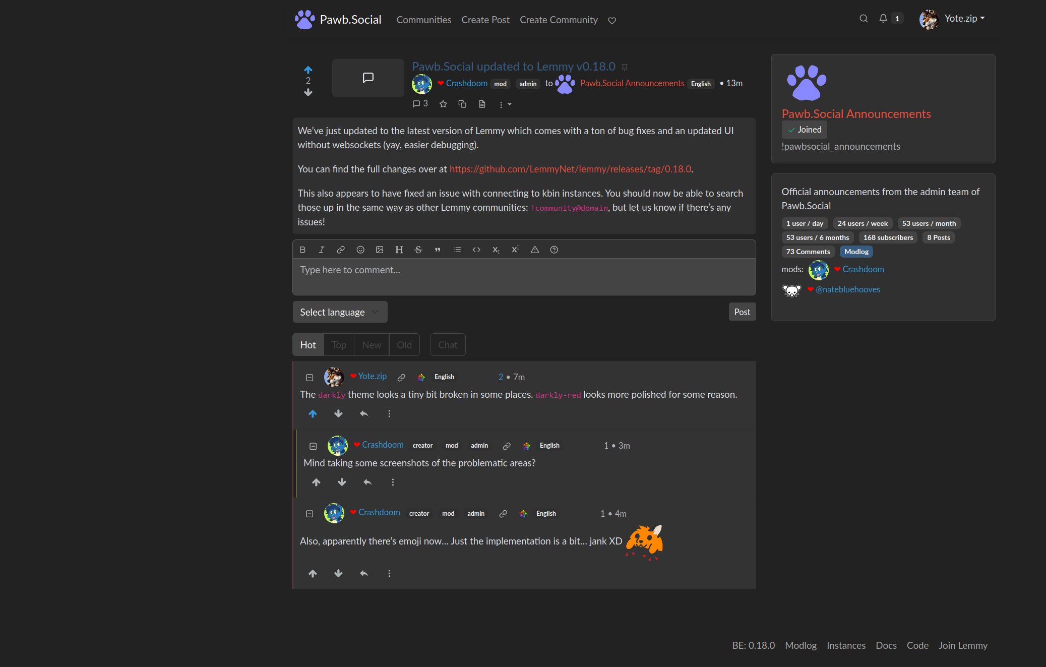This screenshot has width=1046, height=667.
Task: Switch comments to Chat view
Action: click(448, 345)
